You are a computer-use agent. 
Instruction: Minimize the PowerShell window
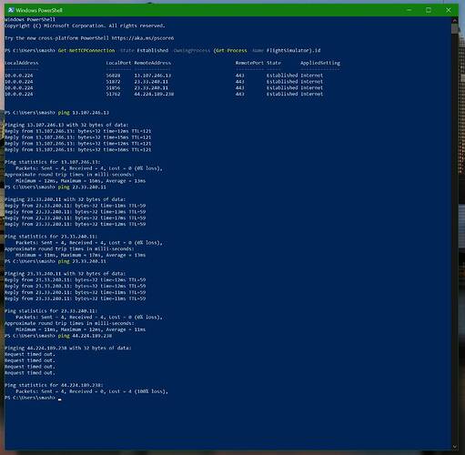(x=409, y=10)
